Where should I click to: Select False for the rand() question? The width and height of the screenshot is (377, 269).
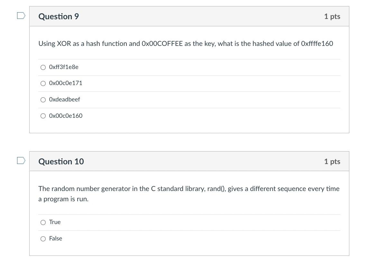(x=43, y=239)
